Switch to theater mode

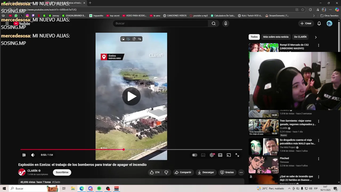220,155
